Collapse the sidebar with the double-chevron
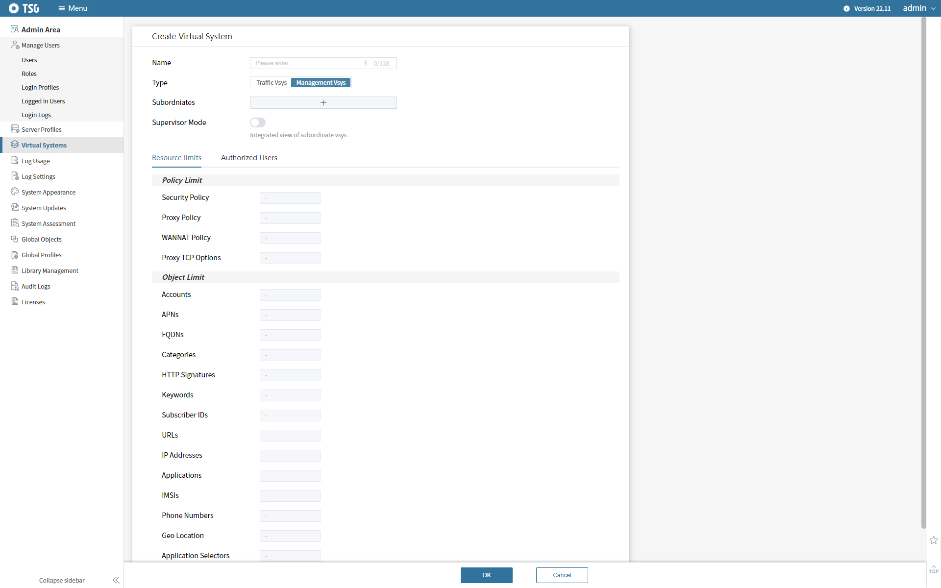 (116, 580)
